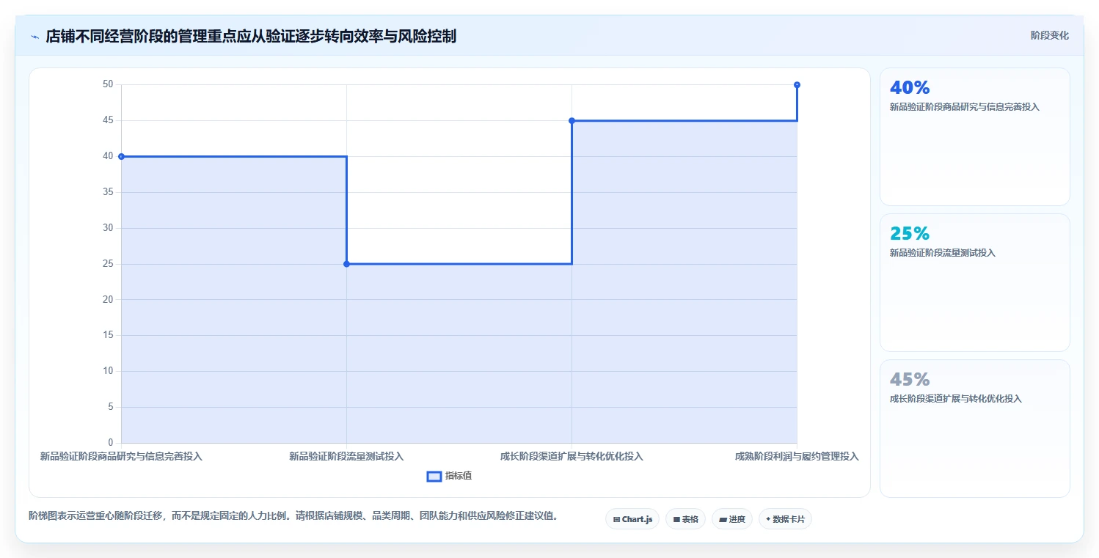Select the 进度 chip
This screenshot has width=1099, height=558.
[732, 519]
